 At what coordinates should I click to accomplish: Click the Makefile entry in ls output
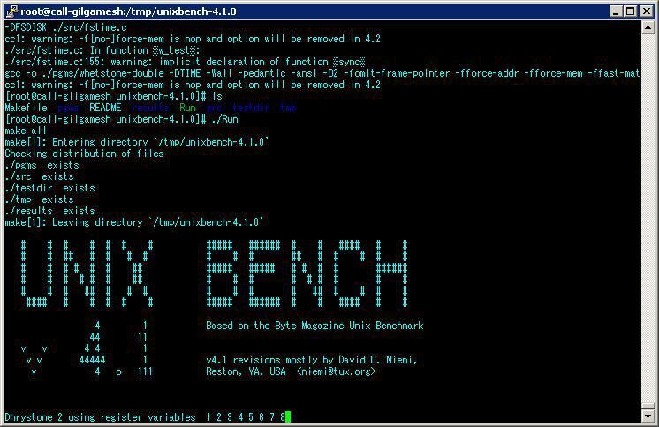[26, 108]
